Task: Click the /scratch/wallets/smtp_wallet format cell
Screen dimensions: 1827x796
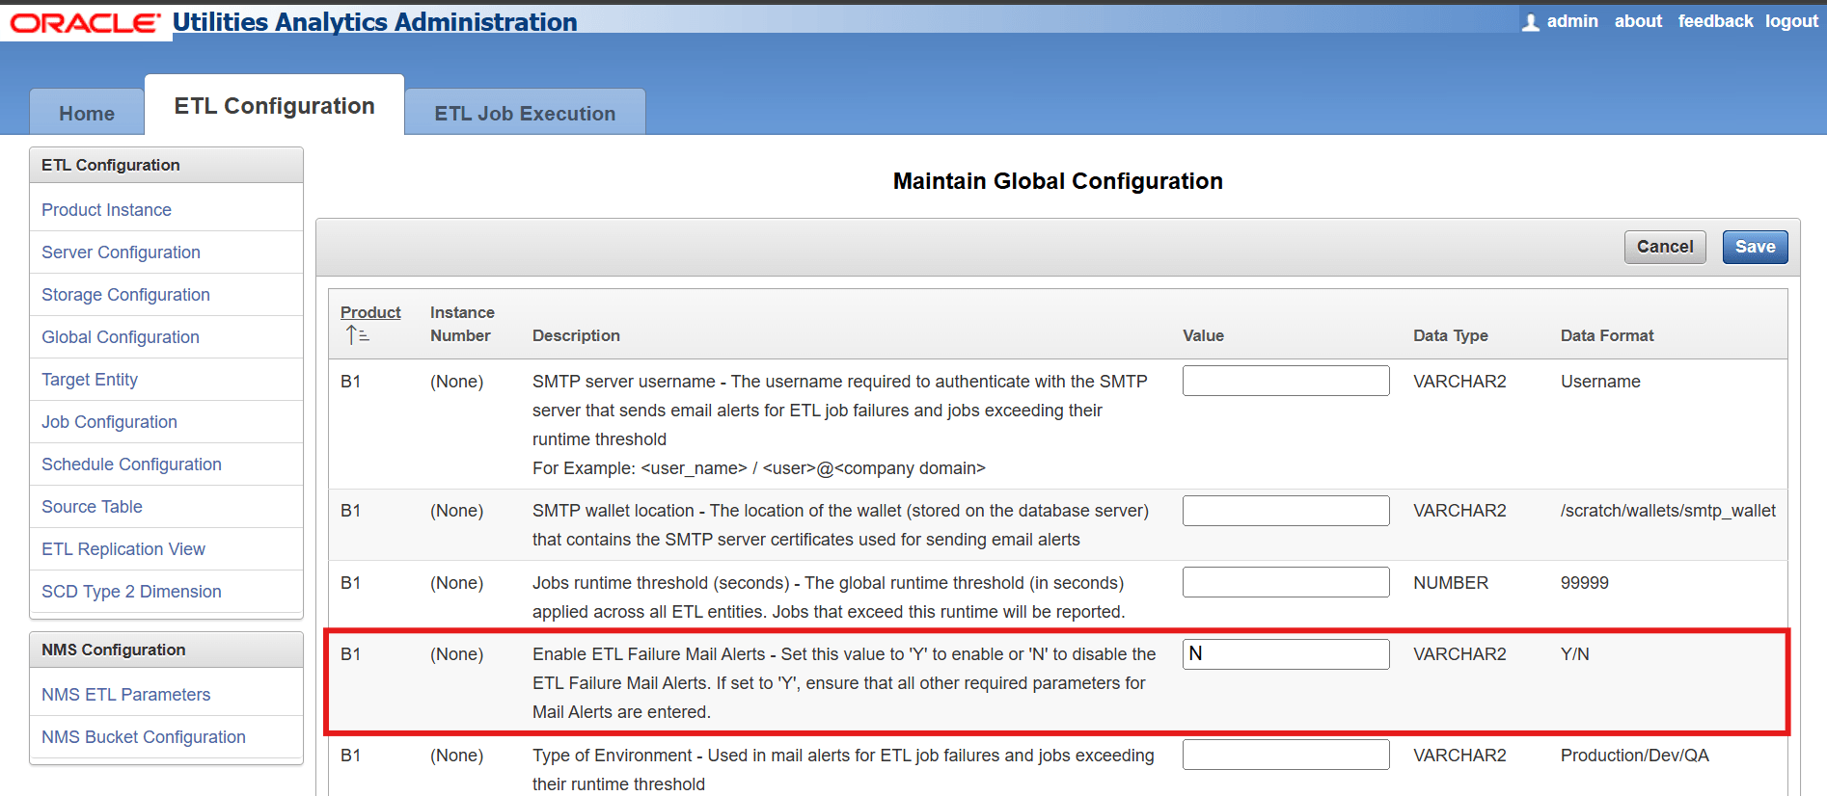Action: 1668,511
